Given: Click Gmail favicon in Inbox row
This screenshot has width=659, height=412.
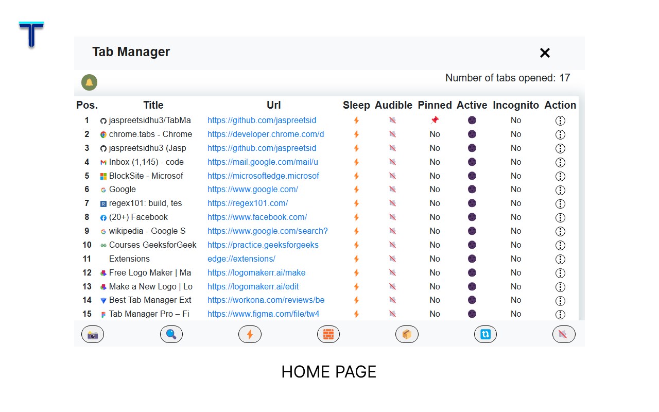Looking at the screenshot, I should [103, 162].
